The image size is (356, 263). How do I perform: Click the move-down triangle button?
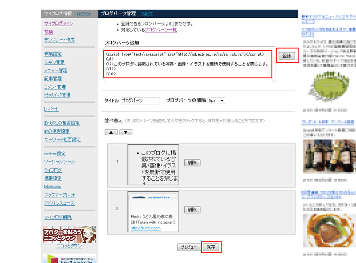tap(126, 132)
